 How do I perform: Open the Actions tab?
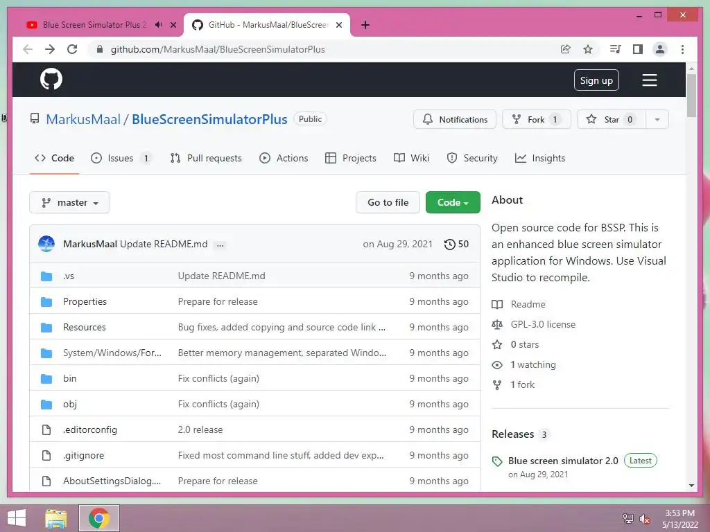pyautogui.click(x=284, y=159)
